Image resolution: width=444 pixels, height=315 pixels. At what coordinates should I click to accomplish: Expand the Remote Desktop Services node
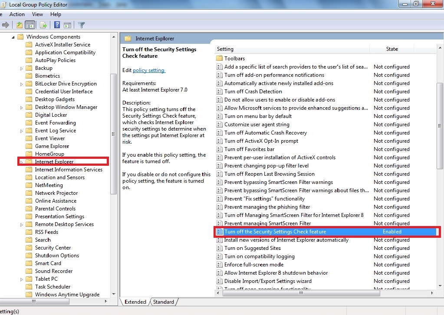[x=21, y=225]
